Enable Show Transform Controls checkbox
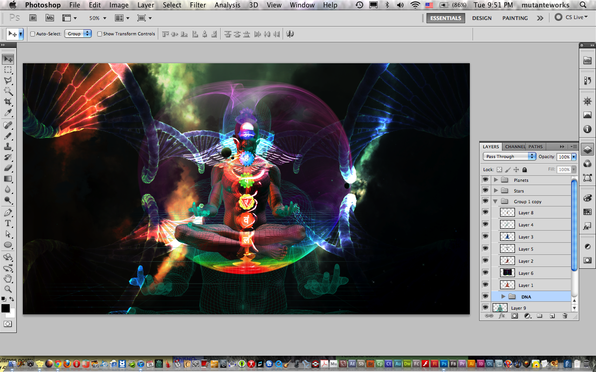 (x=100, y=34)
